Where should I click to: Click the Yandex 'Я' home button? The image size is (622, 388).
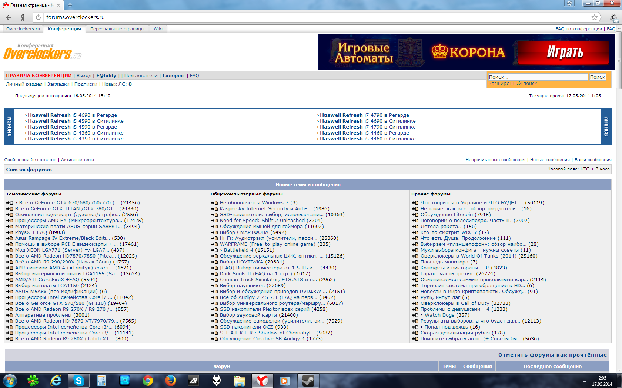coord(23,17)
